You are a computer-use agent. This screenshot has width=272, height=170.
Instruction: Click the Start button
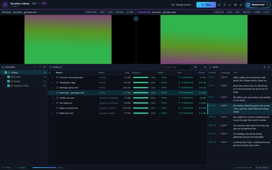[x=206, y=5]
